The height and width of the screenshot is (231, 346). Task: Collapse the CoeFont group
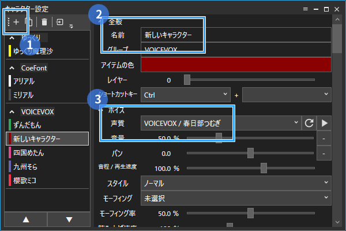[12, 68]
